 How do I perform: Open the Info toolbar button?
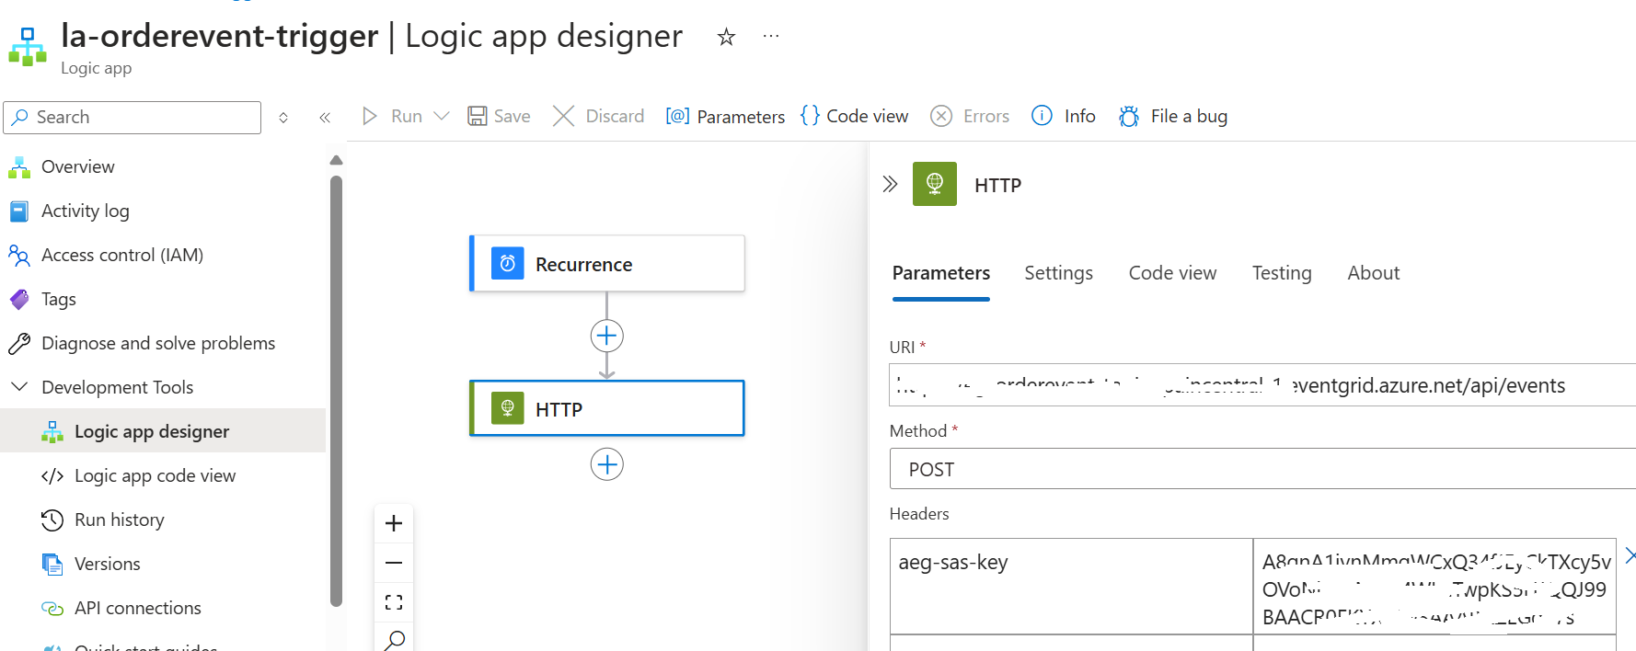click(x=1064, y=116)
